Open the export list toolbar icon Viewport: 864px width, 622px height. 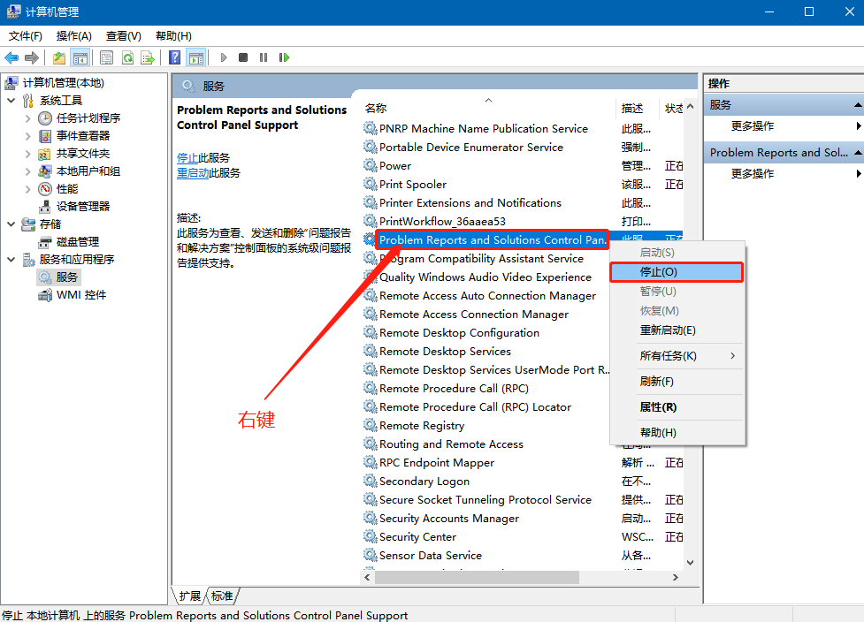pos(148,57)
